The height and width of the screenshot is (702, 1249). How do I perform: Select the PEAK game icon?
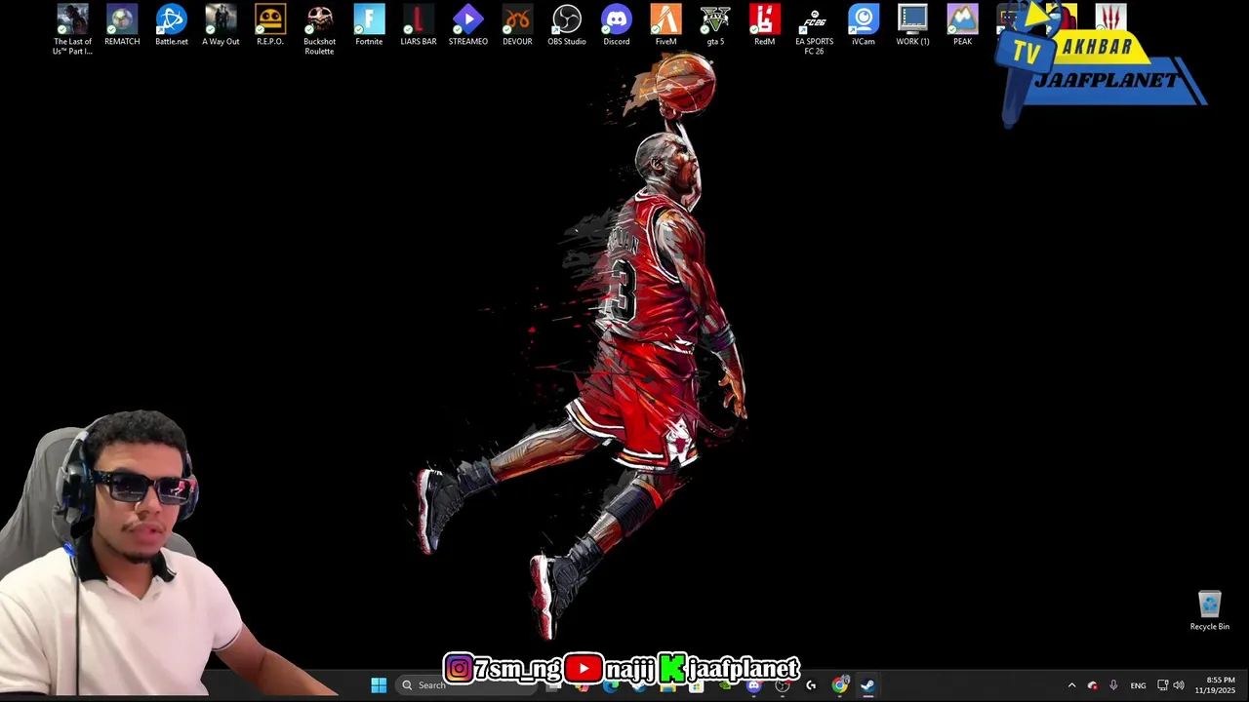(962, 25)
